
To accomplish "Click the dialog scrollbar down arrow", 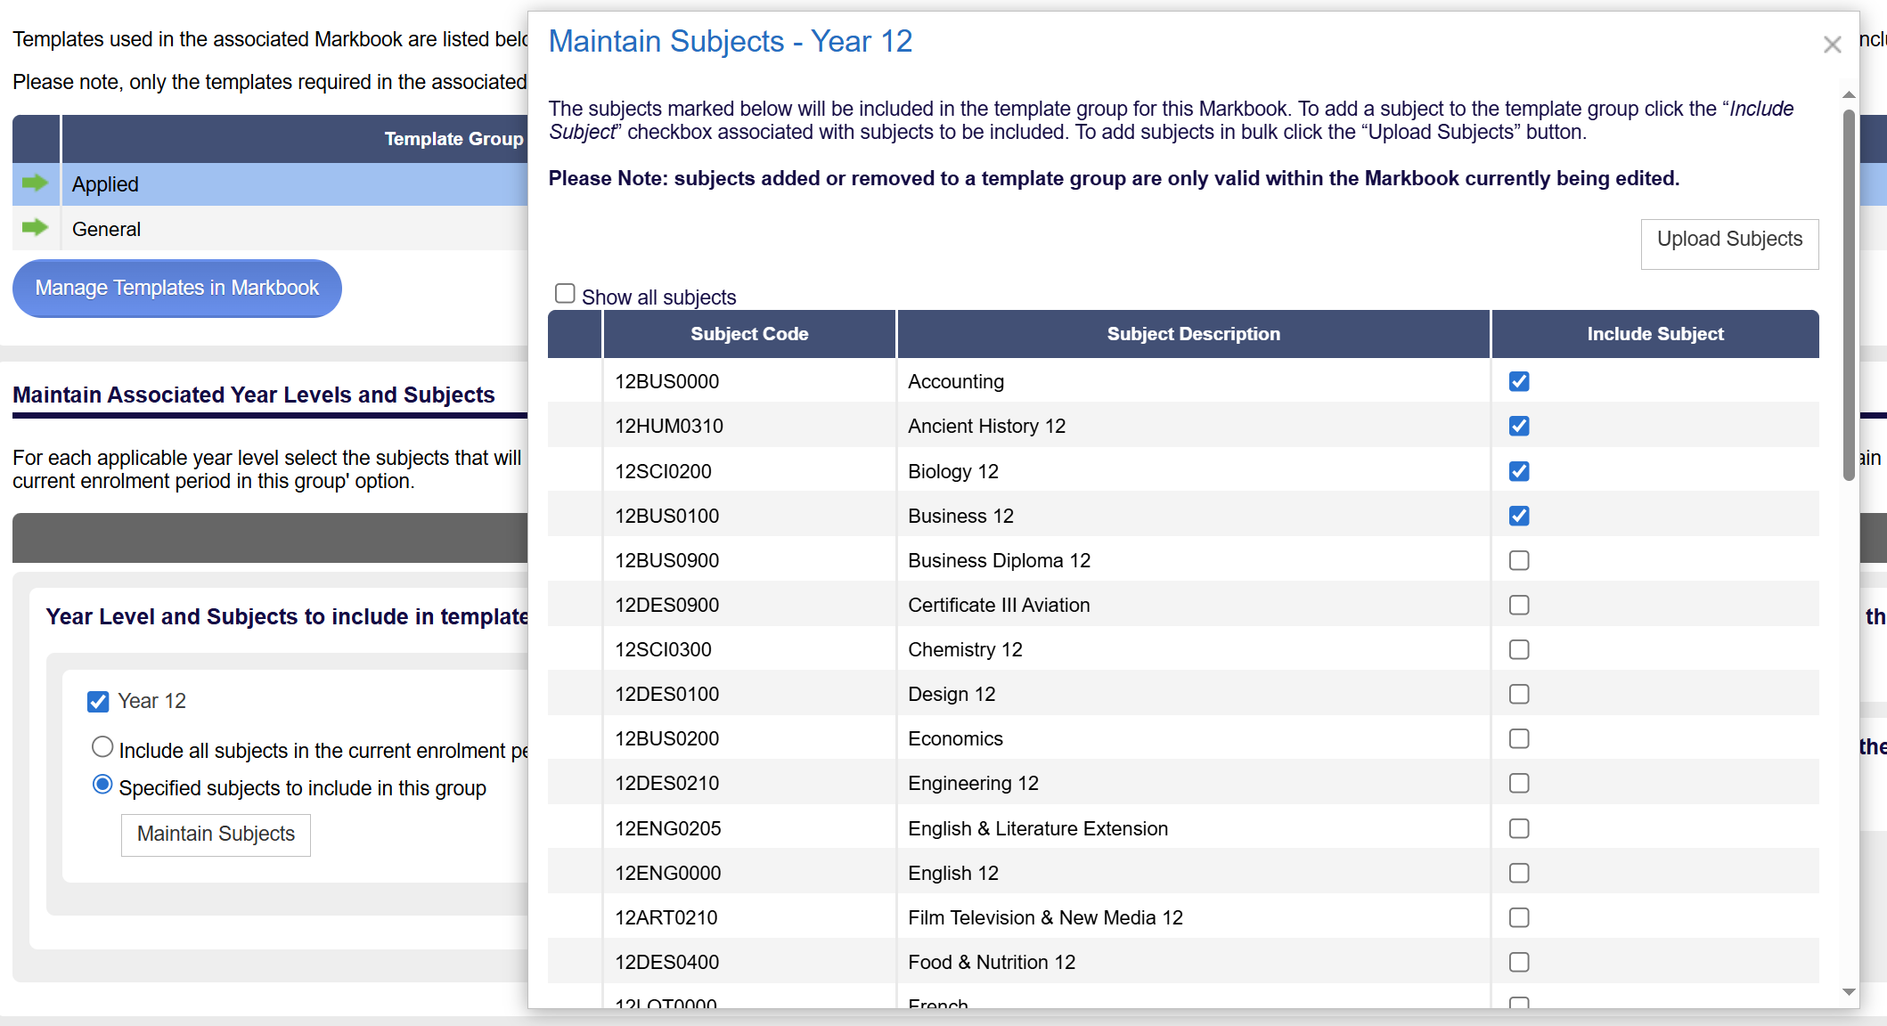I will 1849,992.
